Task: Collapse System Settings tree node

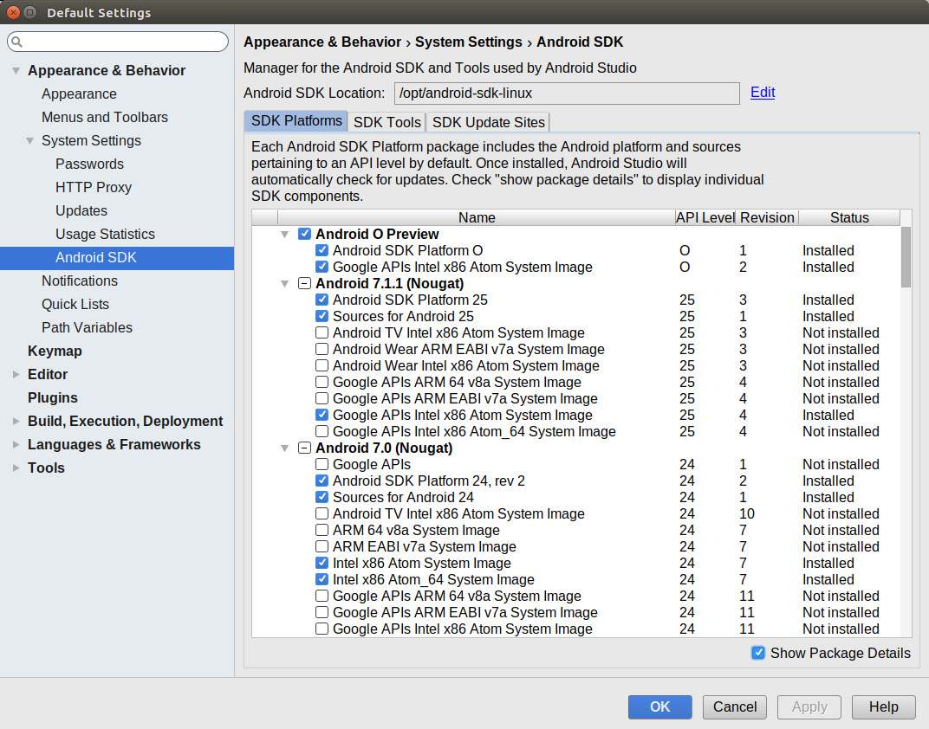Action: (29, 141)
